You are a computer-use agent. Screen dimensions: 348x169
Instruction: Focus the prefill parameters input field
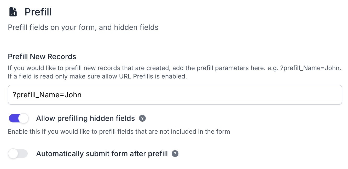coord(175,95)
